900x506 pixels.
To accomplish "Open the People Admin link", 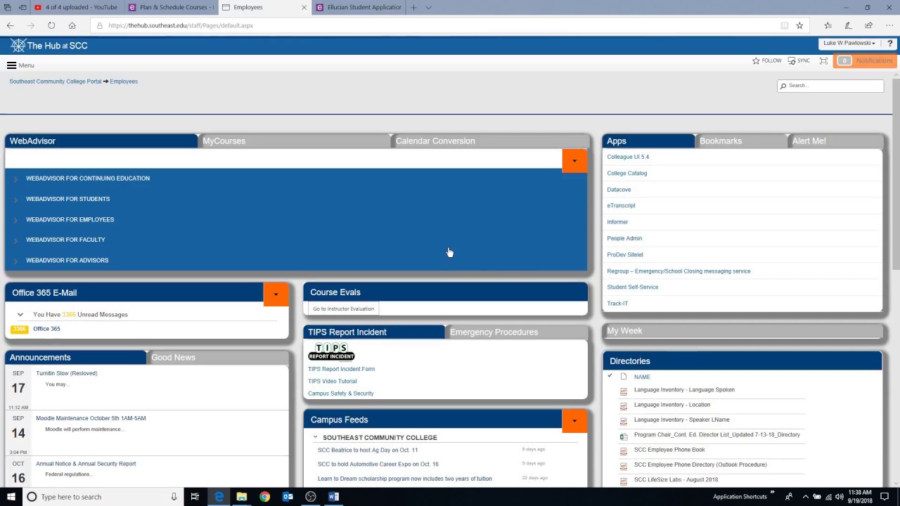I will (624, 238).
